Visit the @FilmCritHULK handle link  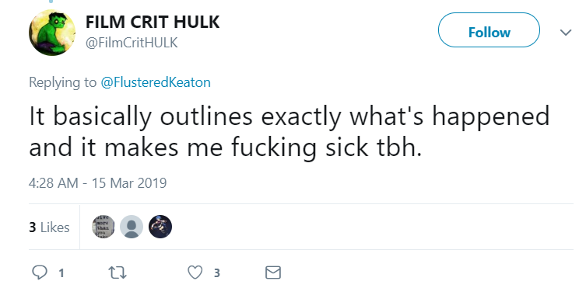(132, 43)
